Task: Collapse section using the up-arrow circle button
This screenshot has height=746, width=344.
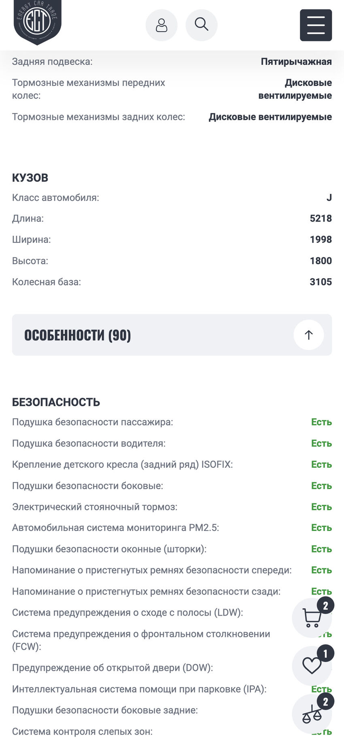Action: tap(308, 335)
